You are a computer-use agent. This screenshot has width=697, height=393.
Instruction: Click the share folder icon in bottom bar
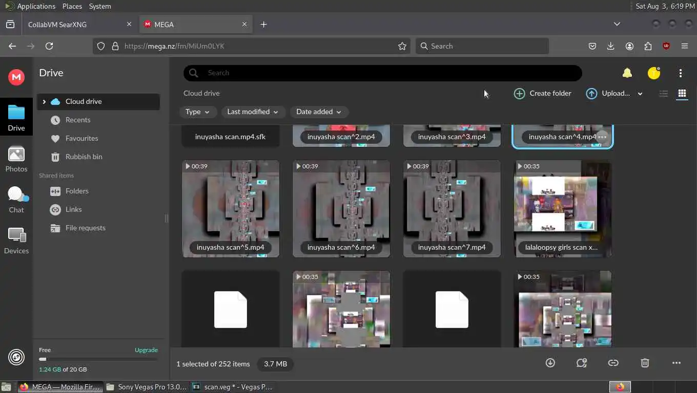tap(581, 363)
